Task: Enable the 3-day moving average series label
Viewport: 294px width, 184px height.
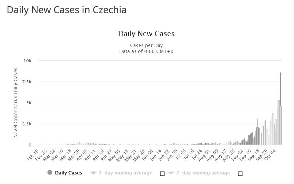Action: (125, 173)
